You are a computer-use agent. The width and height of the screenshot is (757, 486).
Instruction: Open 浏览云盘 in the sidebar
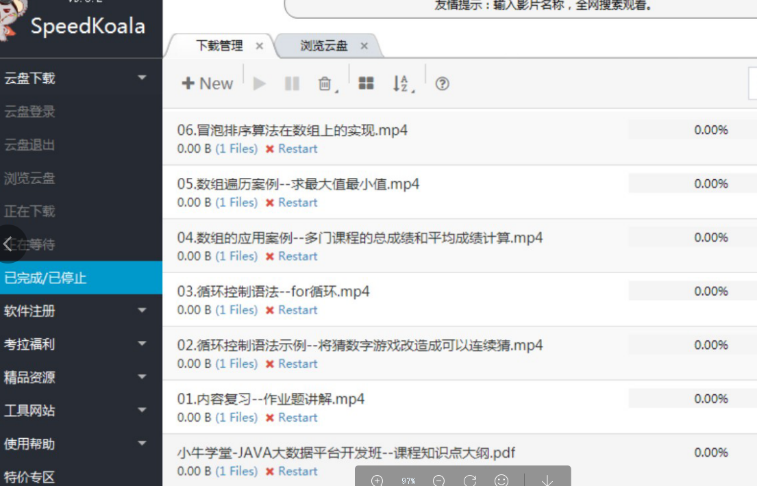29,178
